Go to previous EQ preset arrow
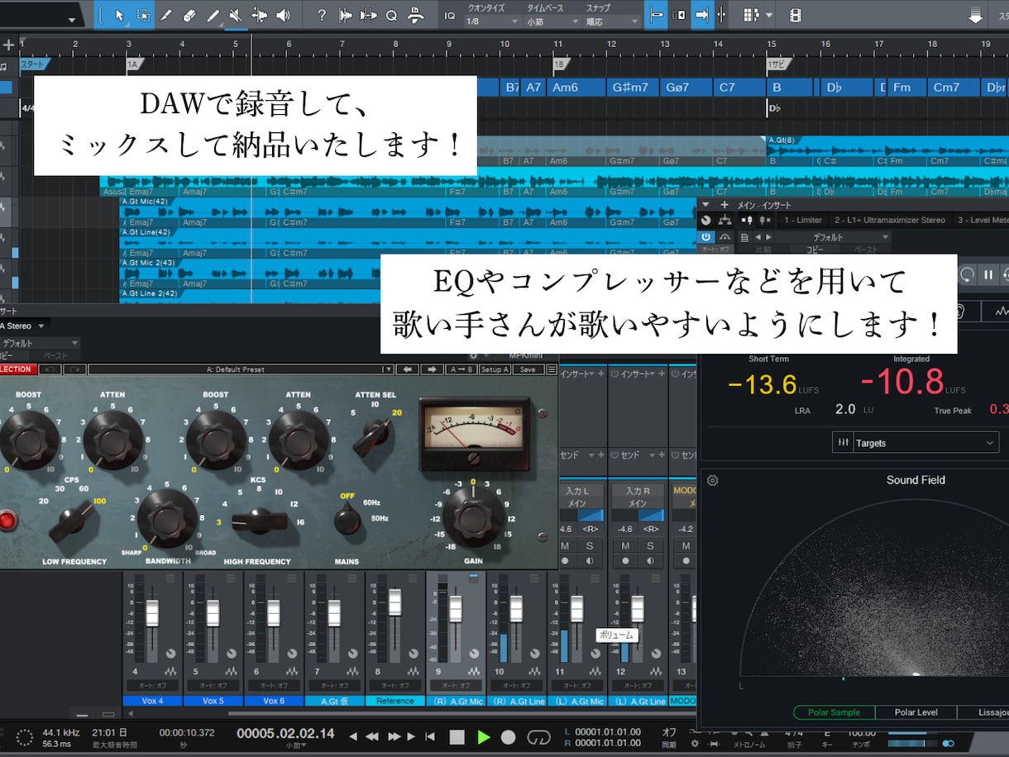 [x=406, y=369]
